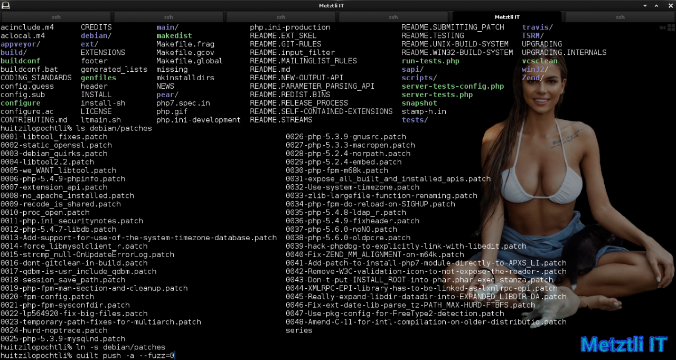Screen dimensions: 676x360
Task: Click 0043-Don-t-put-INSTALL_ROOT-into-phar patch
Action: click(x=419, y=280)
